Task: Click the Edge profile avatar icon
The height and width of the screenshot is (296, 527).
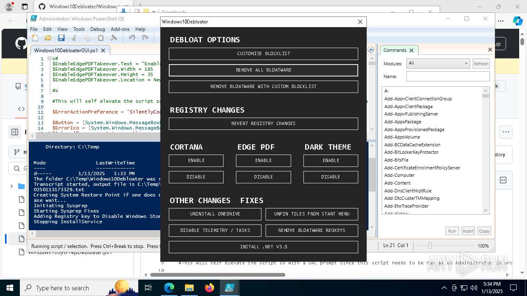Action: (x=9, y=7)
